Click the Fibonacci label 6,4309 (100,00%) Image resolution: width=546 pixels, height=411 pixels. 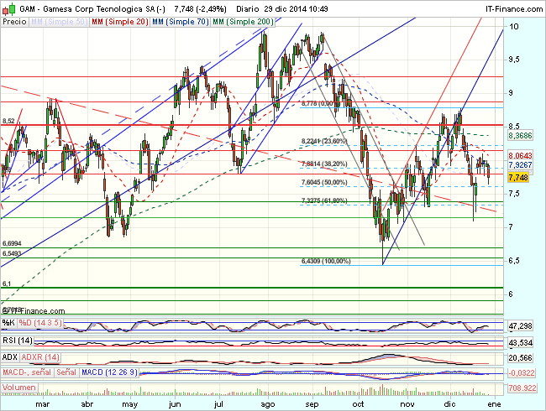tap(326, 261)
